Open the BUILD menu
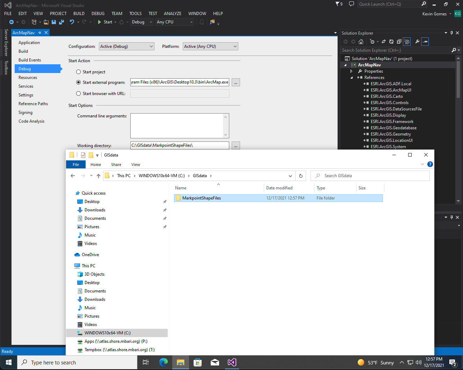 pos(79,14)
